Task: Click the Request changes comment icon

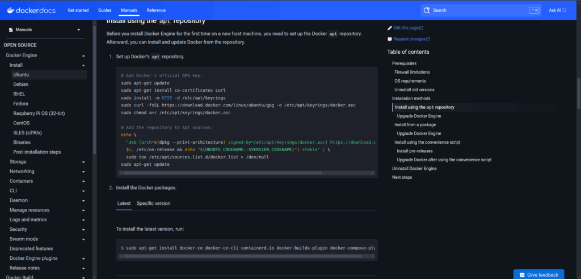Action: click(x=389, y=39)
